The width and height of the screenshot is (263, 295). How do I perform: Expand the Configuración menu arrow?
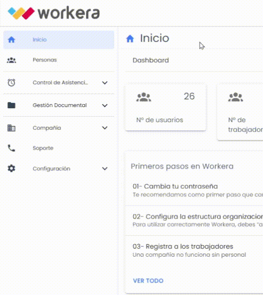click(x=105, y=169)
